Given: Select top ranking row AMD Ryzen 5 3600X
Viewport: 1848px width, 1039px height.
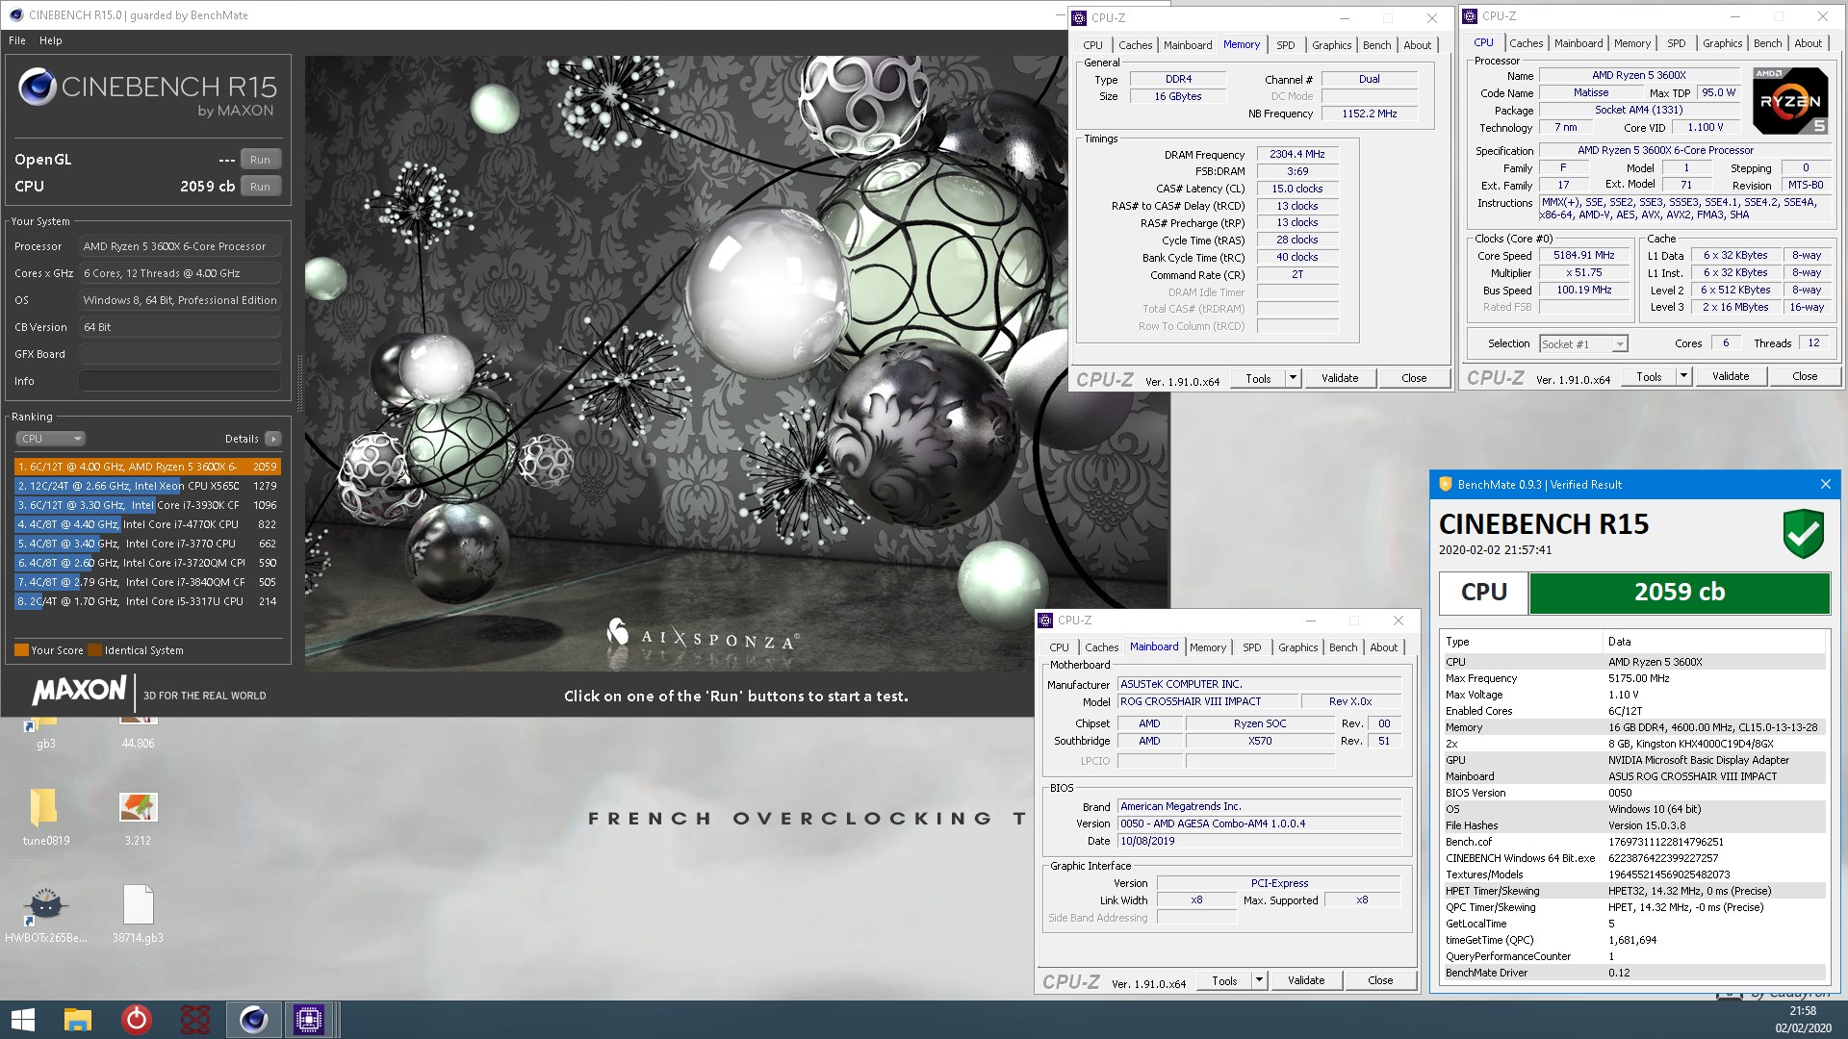Looking at the screenshot, I should 147,467.
